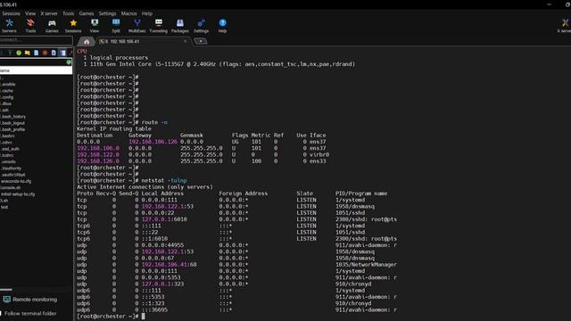This screenshot has width=571, height=321.
Task: Select the anaconda-ks.cfg file
Action: [x=16, y=181]
